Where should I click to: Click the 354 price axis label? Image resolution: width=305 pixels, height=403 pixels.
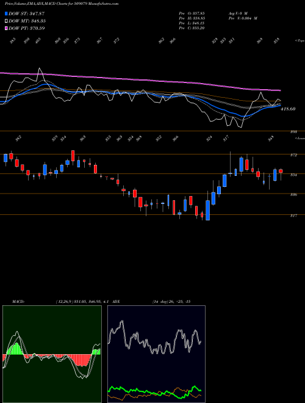[293, 175]
